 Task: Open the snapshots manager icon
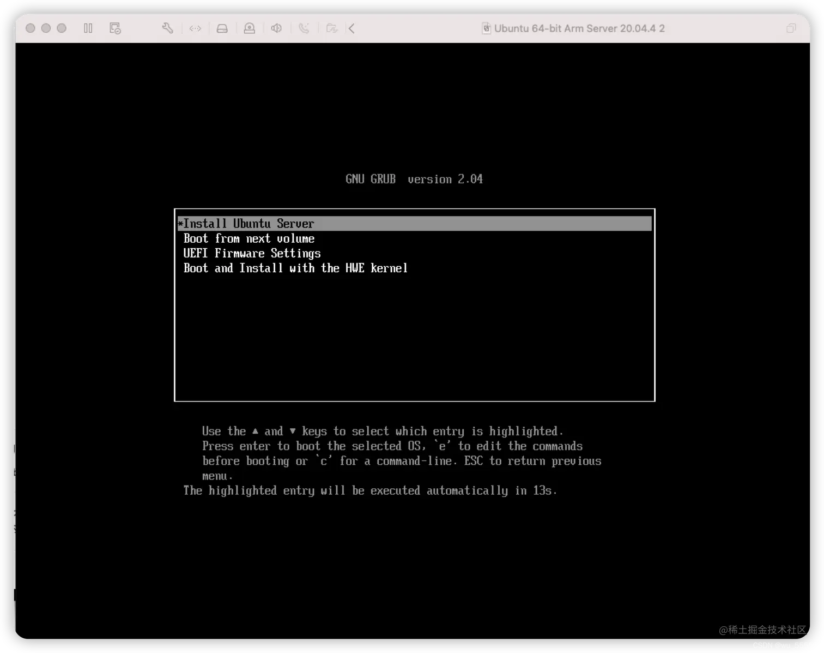[115, 28]
